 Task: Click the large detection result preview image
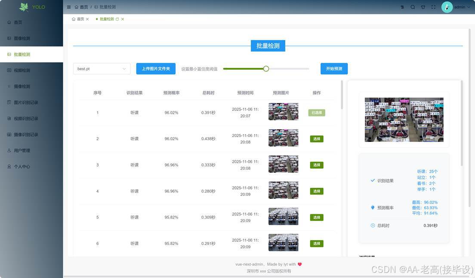coord(404,119)
